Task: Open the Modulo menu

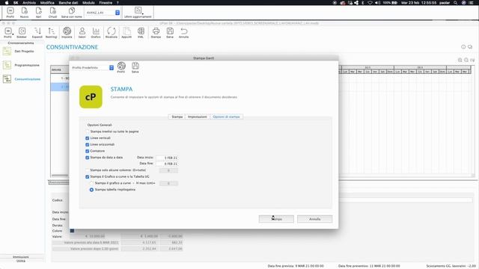Action: 88,2
